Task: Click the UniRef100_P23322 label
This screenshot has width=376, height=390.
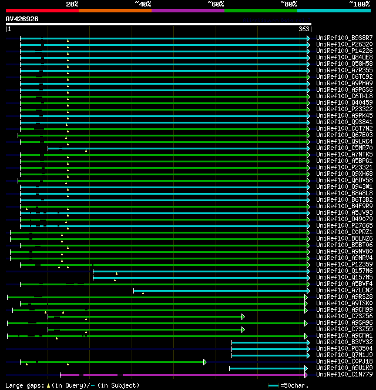Action: pos(344,109)
